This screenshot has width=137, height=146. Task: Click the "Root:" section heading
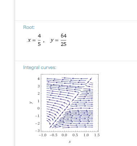[x=29, y=27]
